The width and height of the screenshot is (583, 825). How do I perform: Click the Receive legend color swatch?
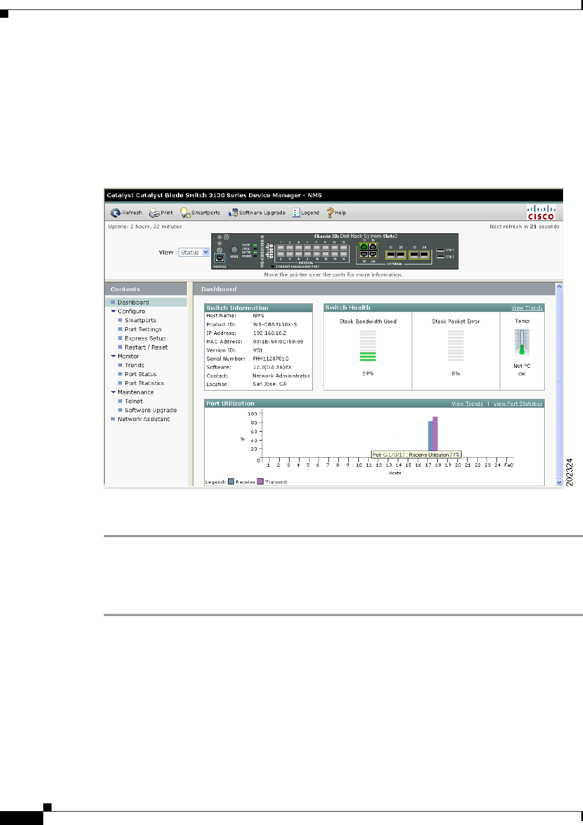(x=231, y=482)
